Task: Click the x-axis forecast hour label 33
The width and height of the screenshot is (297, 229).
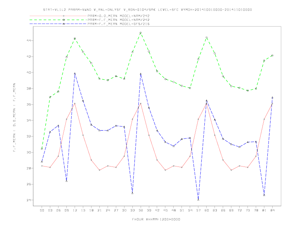Action: click(132, 210)
